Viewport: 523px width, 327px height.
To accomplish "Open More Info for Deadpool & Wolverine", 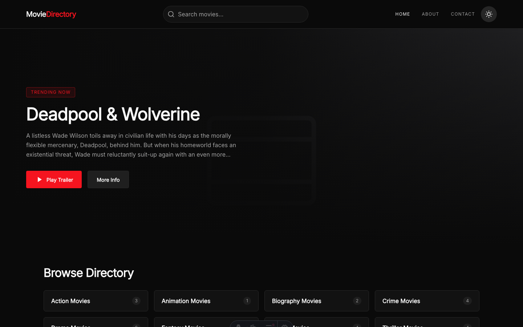I will click(108, 179).
